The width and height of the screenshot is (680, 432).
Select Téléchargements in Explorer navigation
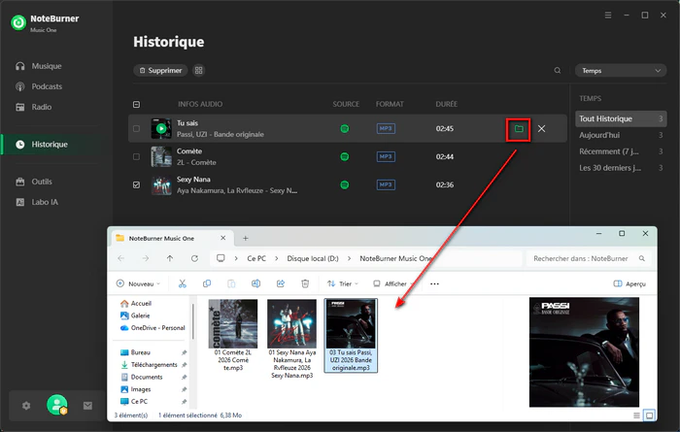point(149,365)
